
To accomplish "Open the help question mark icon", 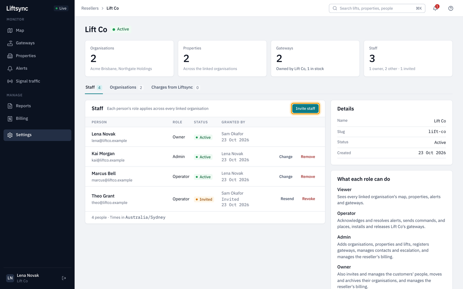I will coord(451,8).
